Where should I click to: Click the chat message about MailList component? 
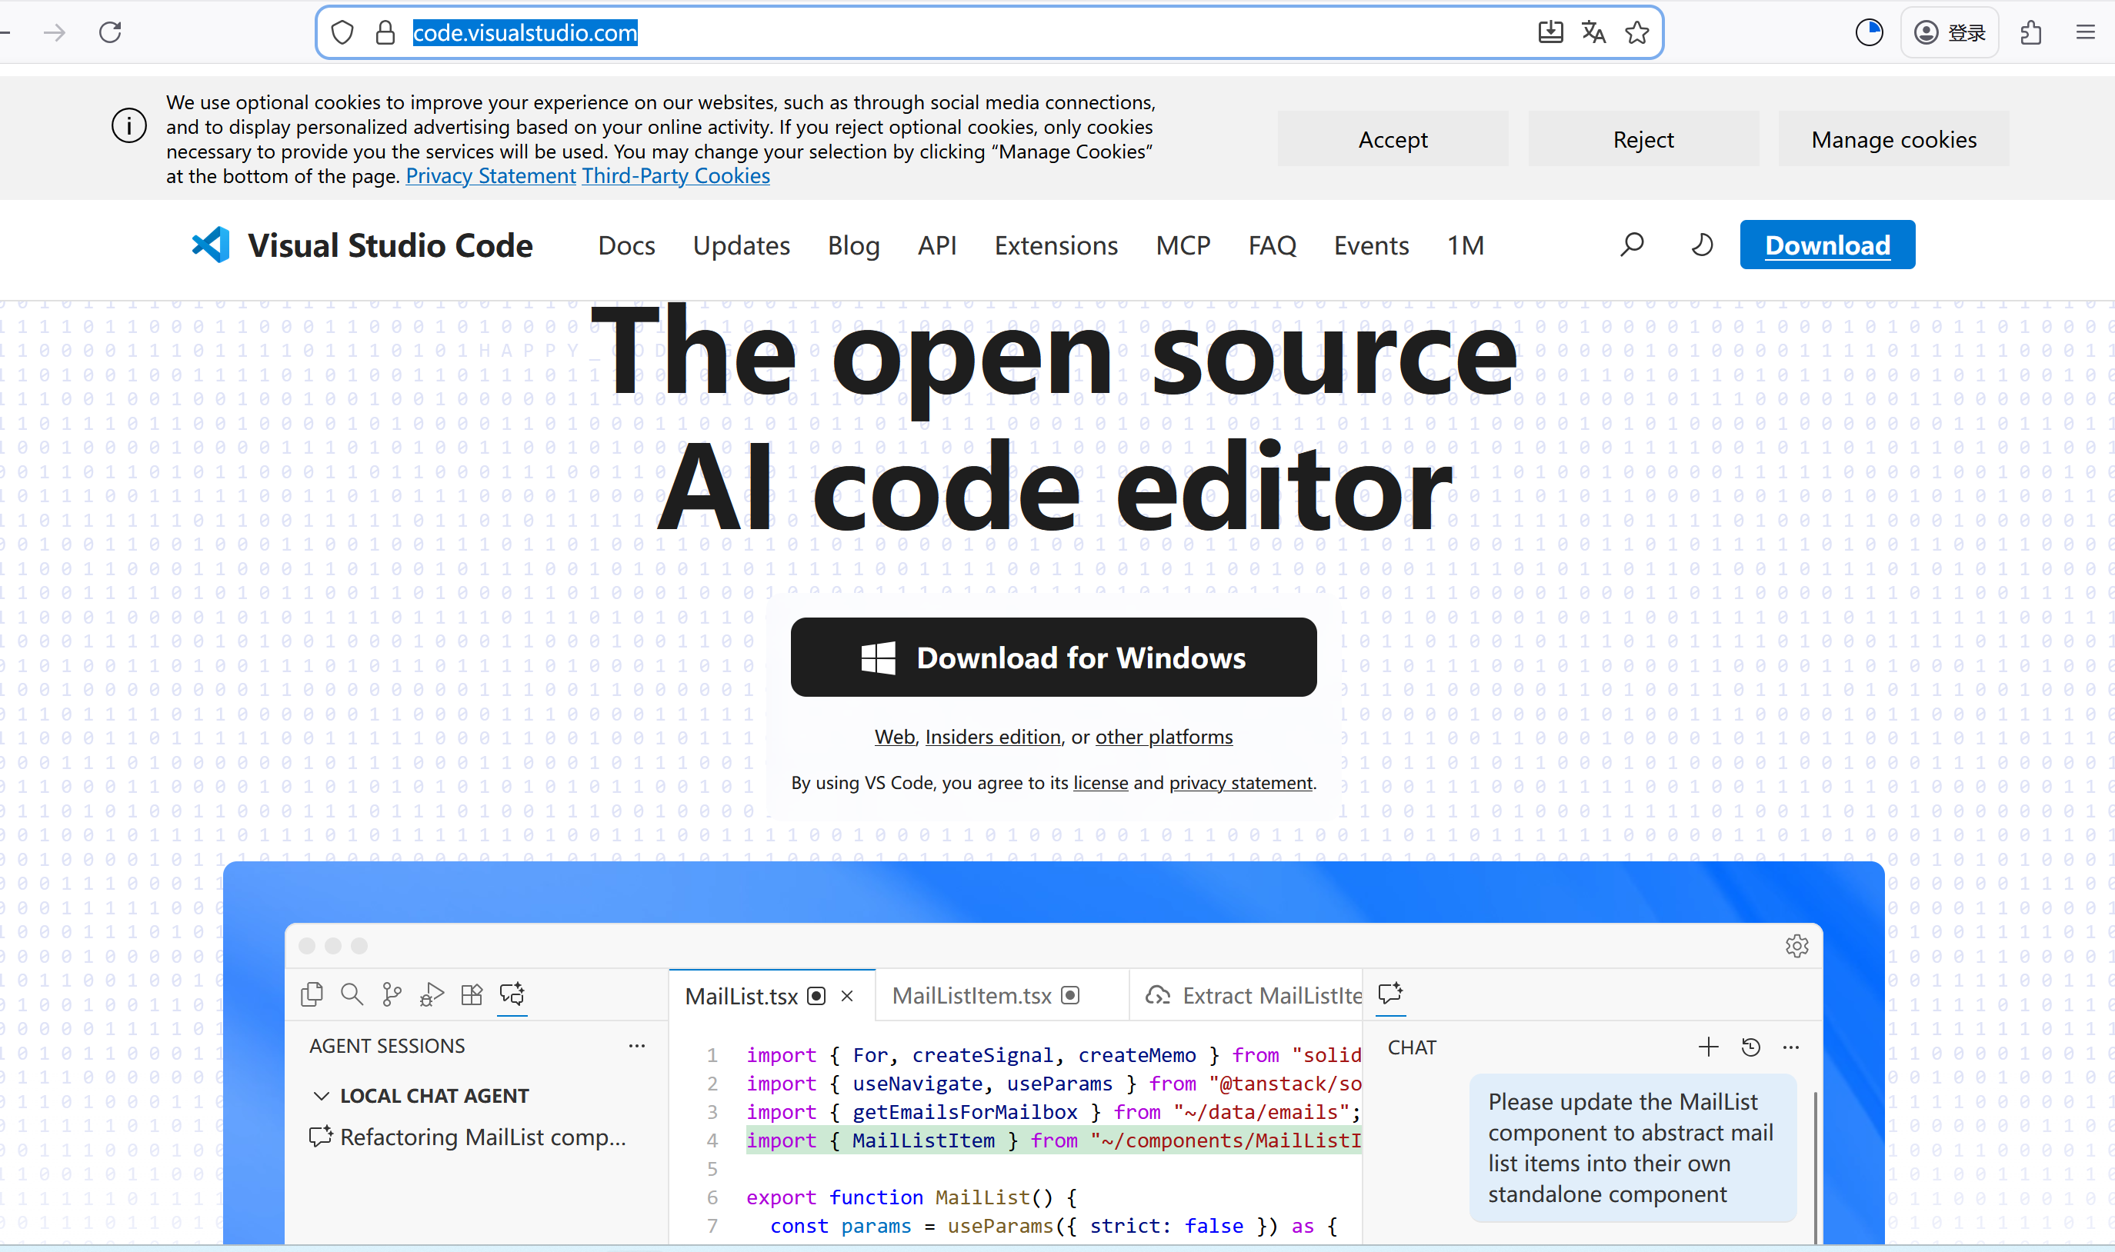click(x=1633, y=1147)
